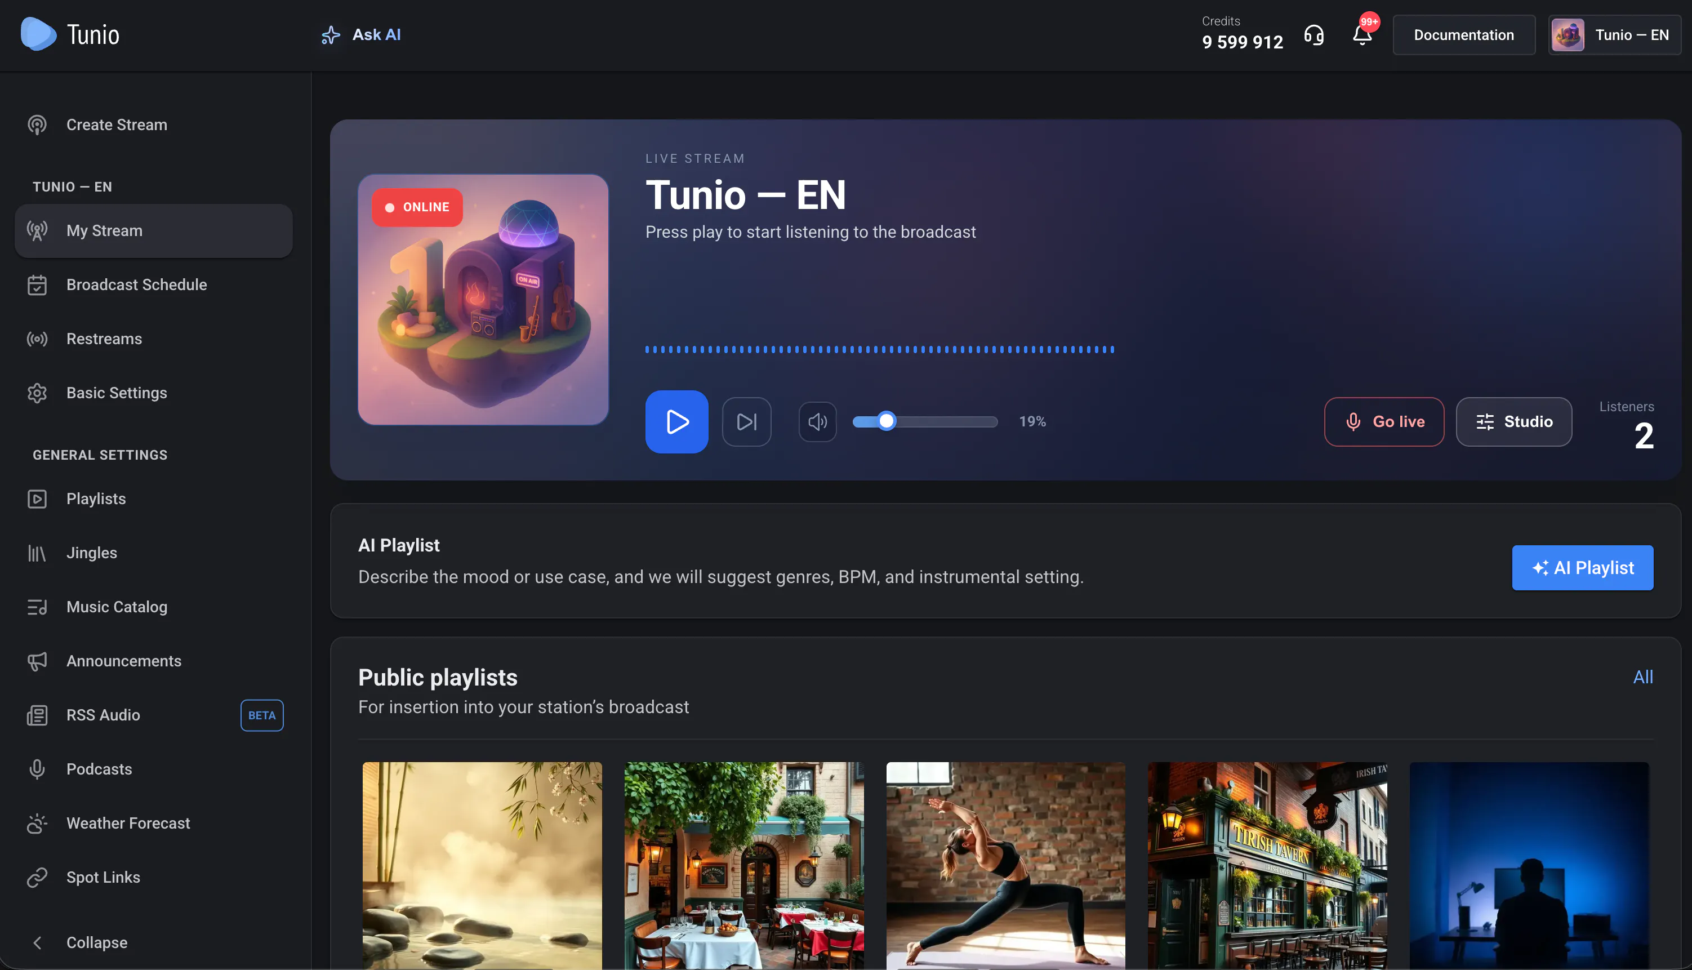1692x970 pixels.
Task: Click the Spot Links chain icon
Action: pyautogui.click(x=37, y=876)
